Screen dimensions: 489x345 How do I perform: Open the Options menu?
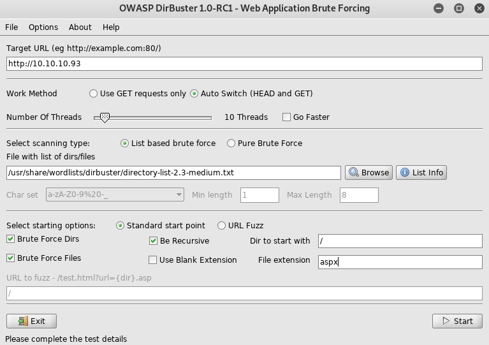coord(43,27)
